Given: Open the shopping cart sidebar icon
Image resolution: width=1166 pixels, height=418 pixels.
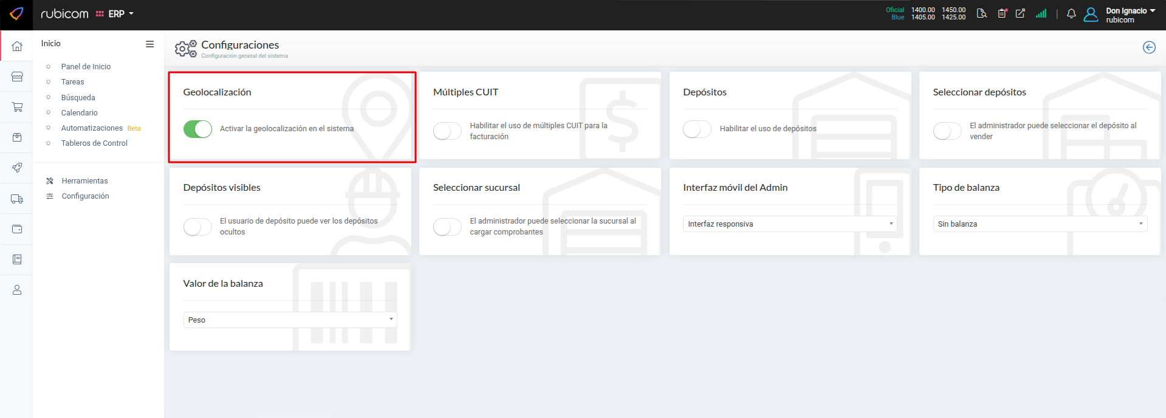Looking at the screenshot, I should pyautogui.click(x=17, y=108).
